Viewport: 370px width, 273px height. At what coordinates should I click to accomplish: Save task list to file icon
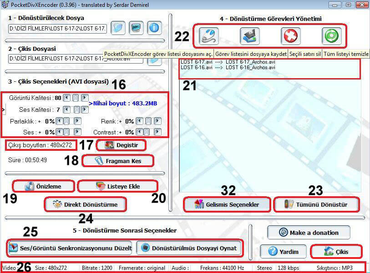[x=250, y=36]
